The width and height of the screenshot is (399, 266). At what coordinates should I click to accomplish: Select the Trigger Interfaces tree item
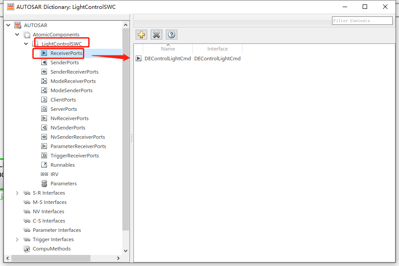point(53,239)
